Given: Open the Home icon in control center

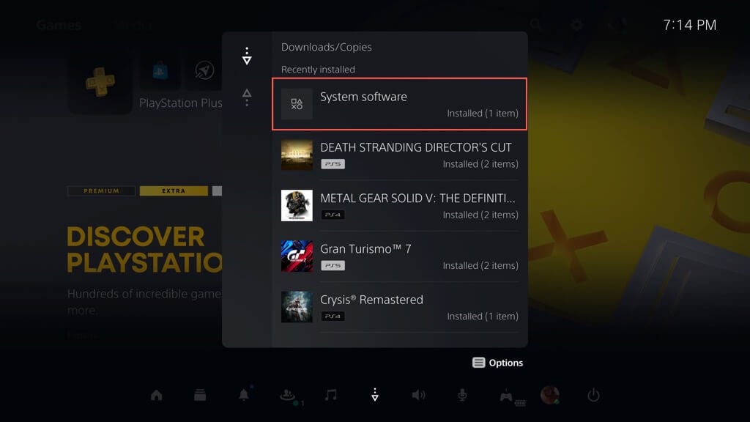Looking at the screenshot, I should 157,395.
